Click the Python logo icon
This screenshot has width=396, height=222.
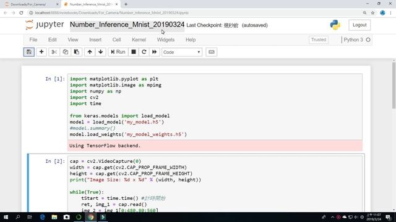335,25
